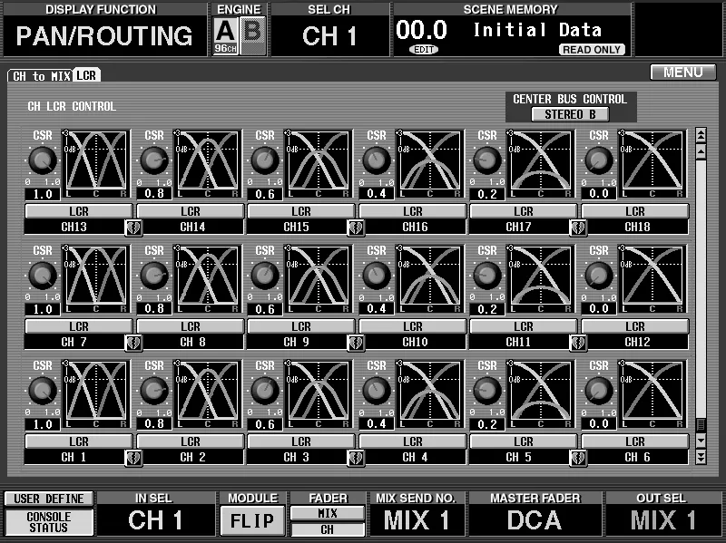Toggle the pairing heart icon between CH15 and CH16

pyautogui.click(x=356, y=228)
